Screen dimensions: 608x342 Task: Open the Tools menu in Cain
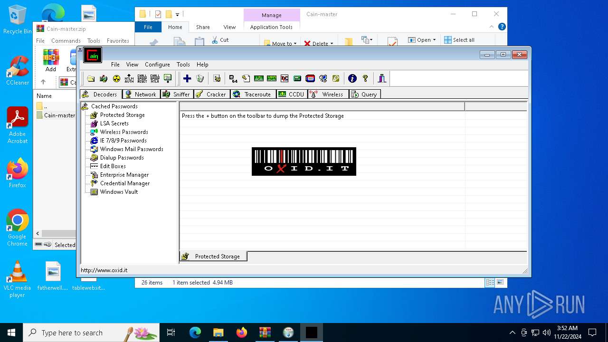pyautogui.click(x=183, y=65)
